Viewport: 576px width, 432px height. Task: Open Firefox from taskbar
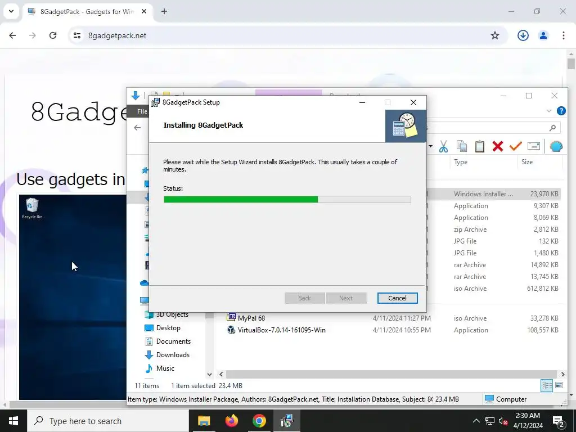(231, 421)
